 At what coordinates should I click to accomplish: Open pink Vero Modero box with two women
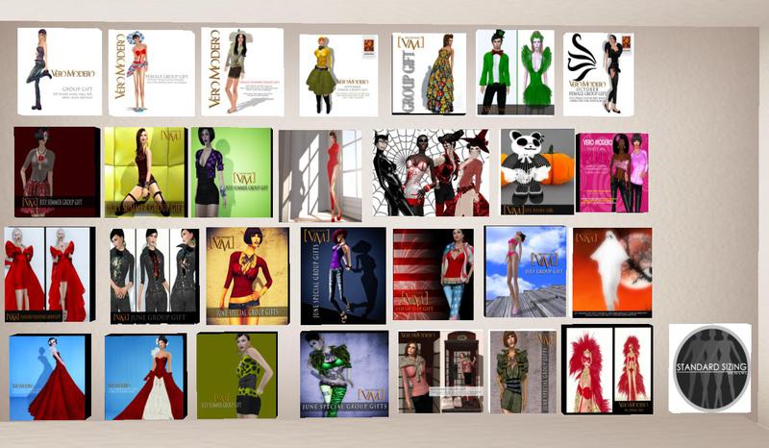coord(612,173)
